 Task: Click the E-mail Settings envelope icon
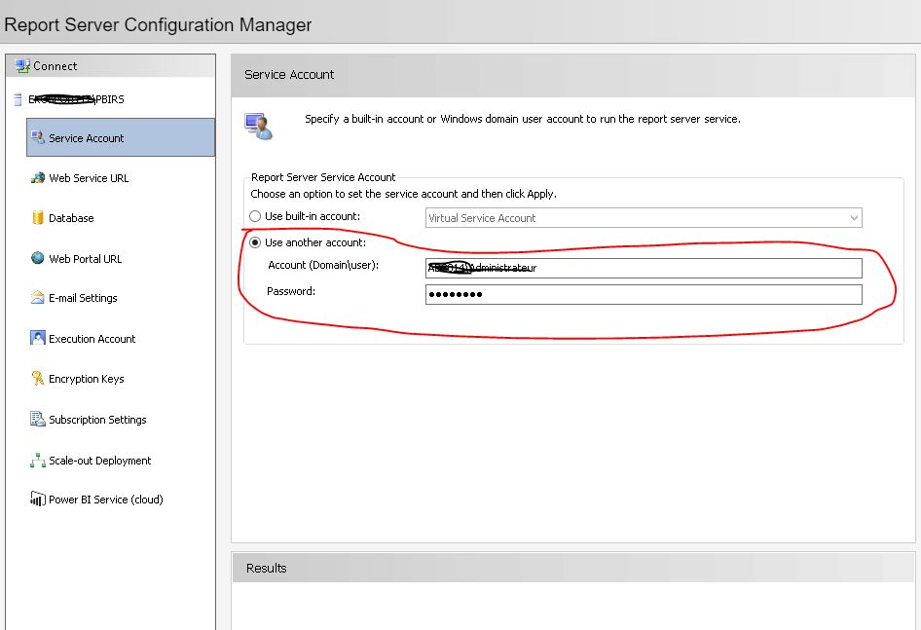38,297
